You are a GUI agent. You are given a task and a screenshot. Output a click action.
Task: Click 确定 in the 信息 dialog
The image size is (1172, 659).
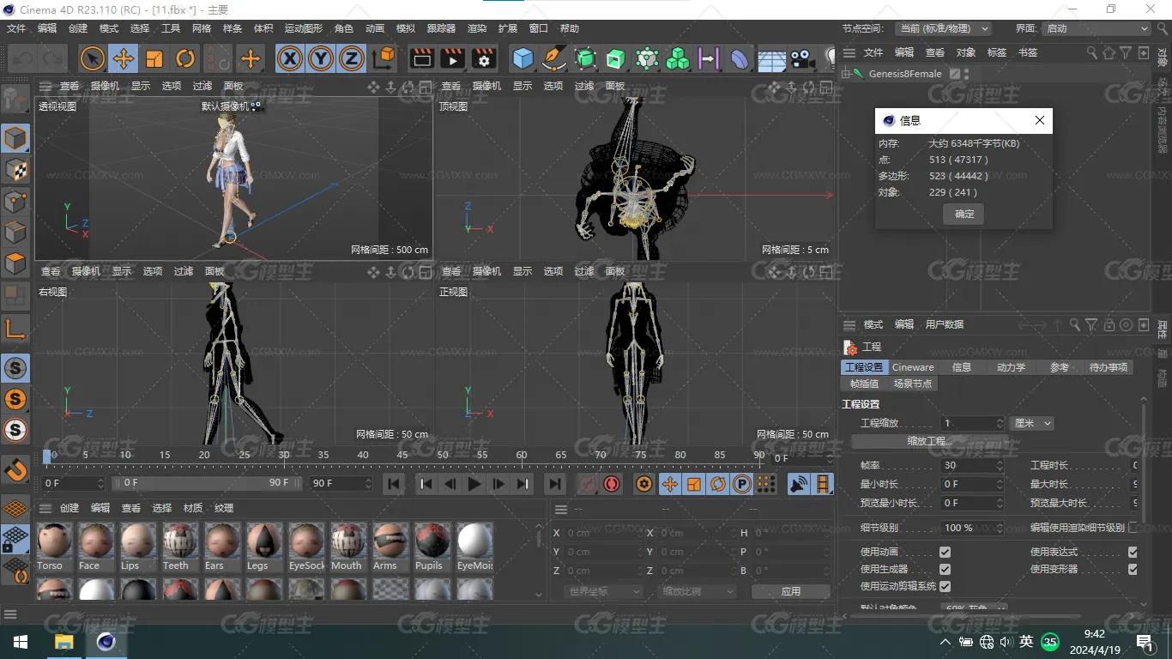[964, 214]
